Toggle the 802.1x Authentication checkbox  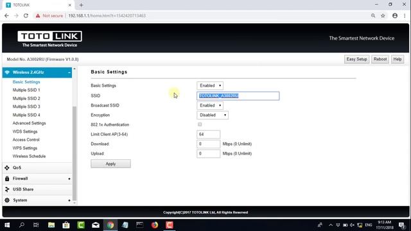click(200, 124)
